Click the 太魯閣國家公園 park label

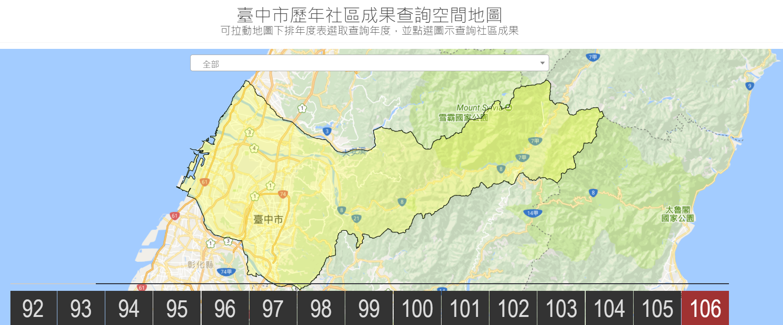coord(678,214)
